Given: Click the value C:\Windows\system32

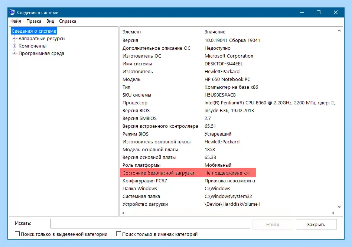Looking at the screenshot, I should click(x=228, y=196).
